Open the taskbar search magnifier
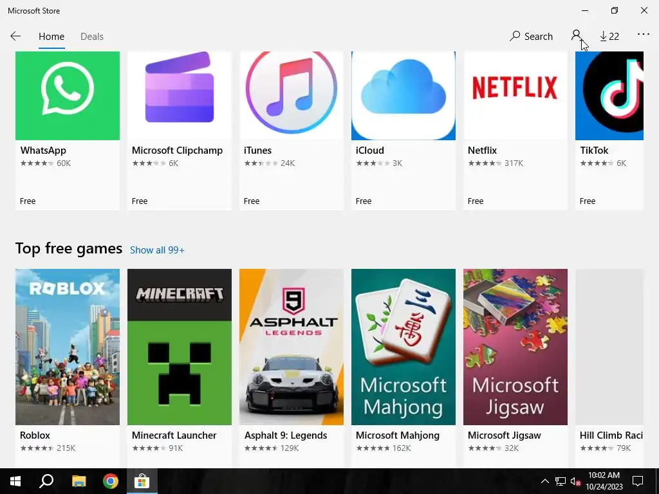659x494 pixels. click(46, 481)
